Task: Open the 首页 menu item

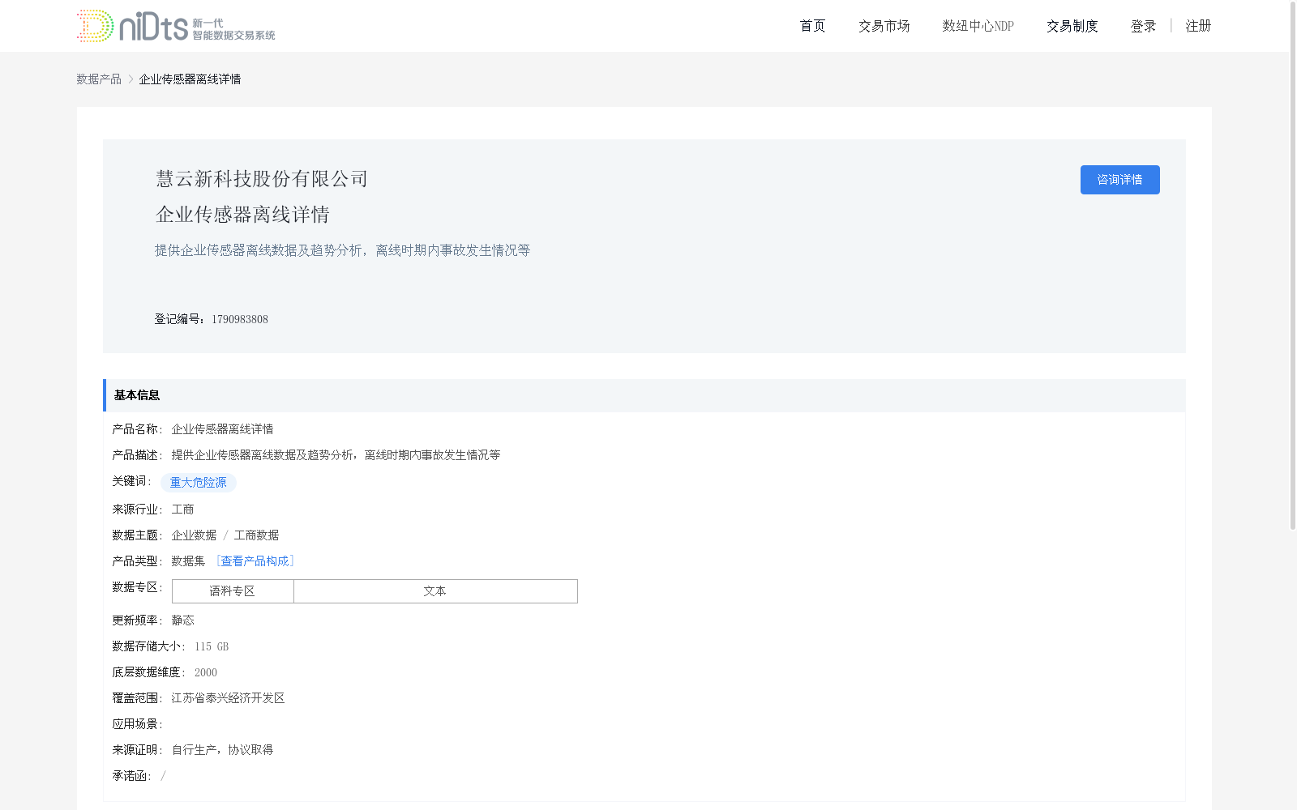Action: [x=812, y=26]
